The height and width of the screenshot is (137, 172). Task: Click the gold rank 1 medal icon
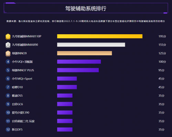point(8,37)
